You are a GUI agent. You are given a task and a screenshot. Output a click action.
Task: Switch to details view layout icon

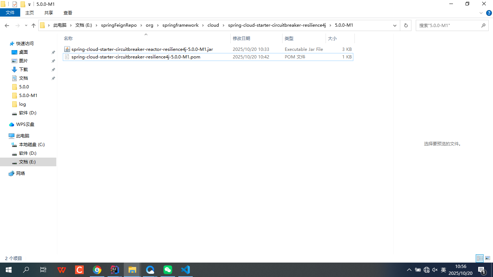pos(480,258)
